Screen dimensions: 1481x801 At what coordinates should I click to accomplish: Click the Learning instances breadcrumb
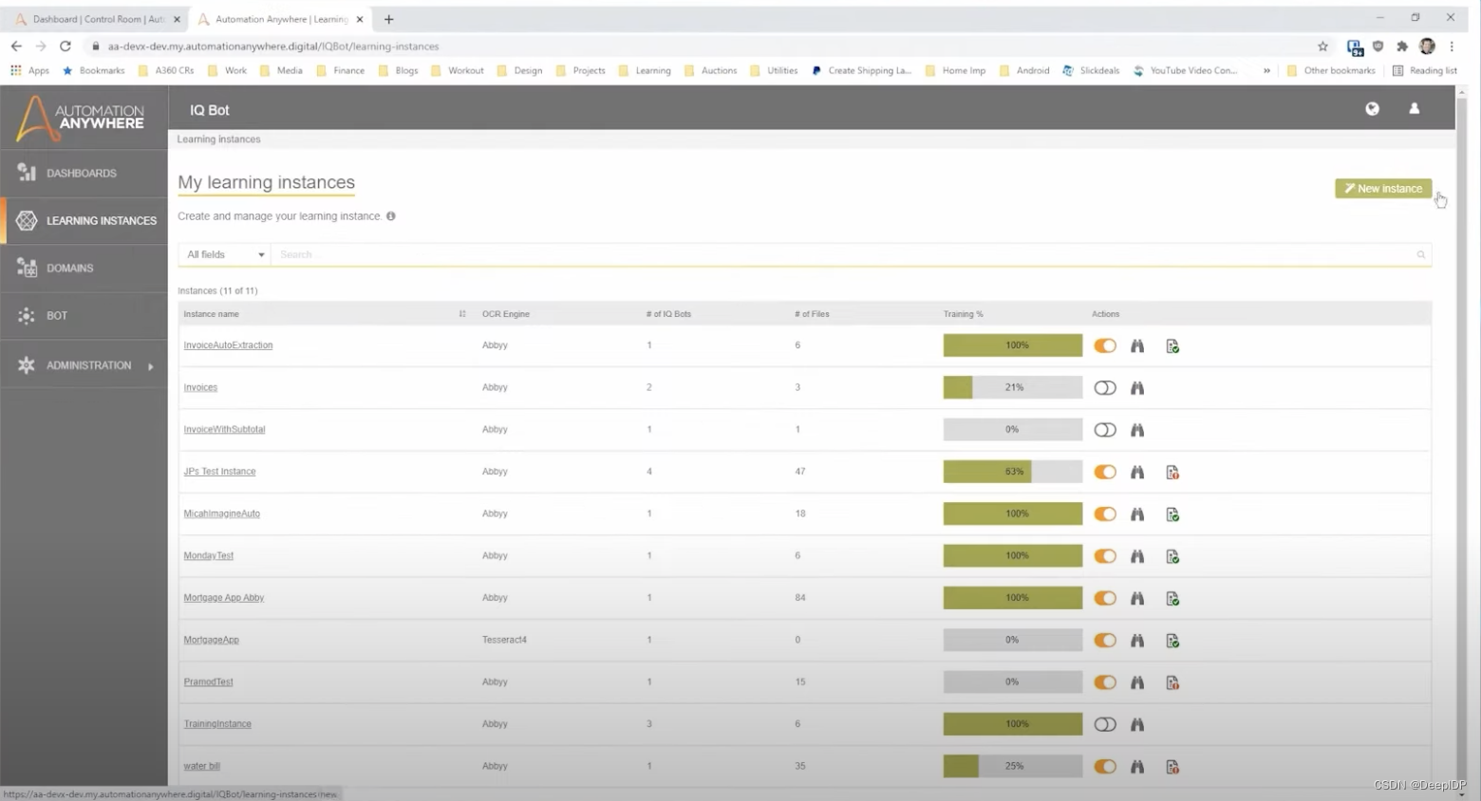(218, 140)
